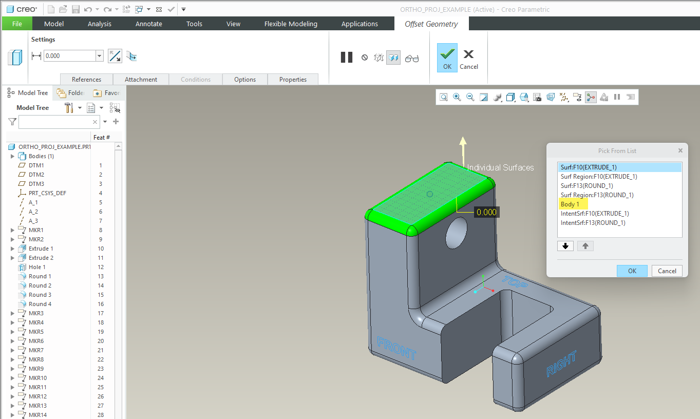Viewport: 700px width, 419px height.
Task: Select the Zoom In tool in graphics toolbar
Action: pos(457,97)
